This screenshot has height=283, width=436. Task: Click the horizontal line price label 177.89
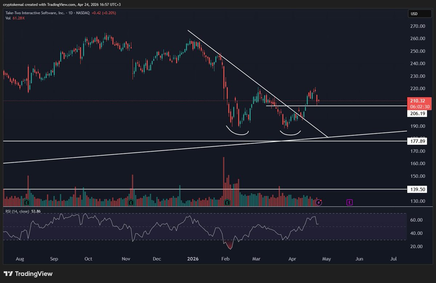417,141
